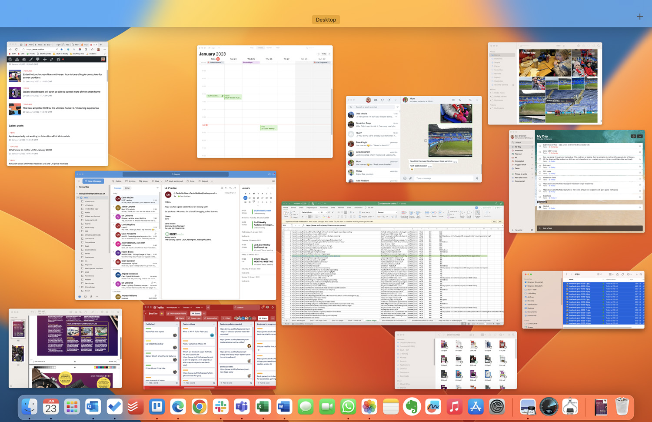The image size is (652, 422).
Task: Click Sync in the Outlook toolbar
Action: point(190,181)
